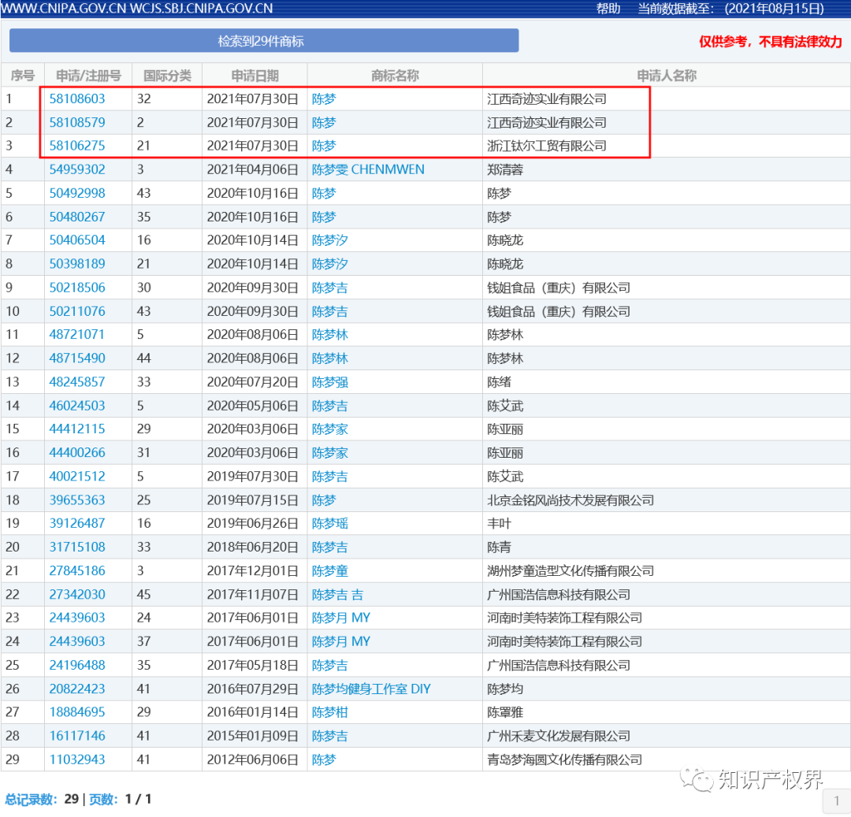Viewport: 851px width, 817px height.
Task: Select the 商标名称 column header
Action: click(x=395, y=76)
